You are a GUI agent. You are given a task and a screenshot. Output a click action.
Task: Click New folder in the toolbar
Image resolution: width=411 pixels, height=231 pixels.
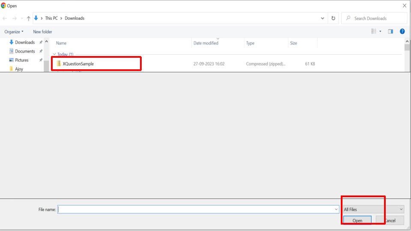[42, 32]
